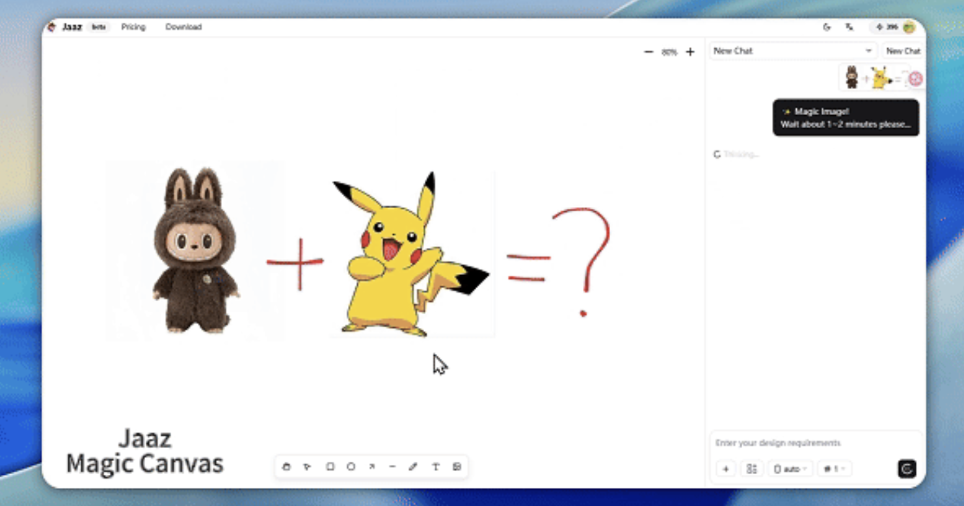964x506 pixels.
Task: Open the model tools selector icon
Action: (751, 469)
